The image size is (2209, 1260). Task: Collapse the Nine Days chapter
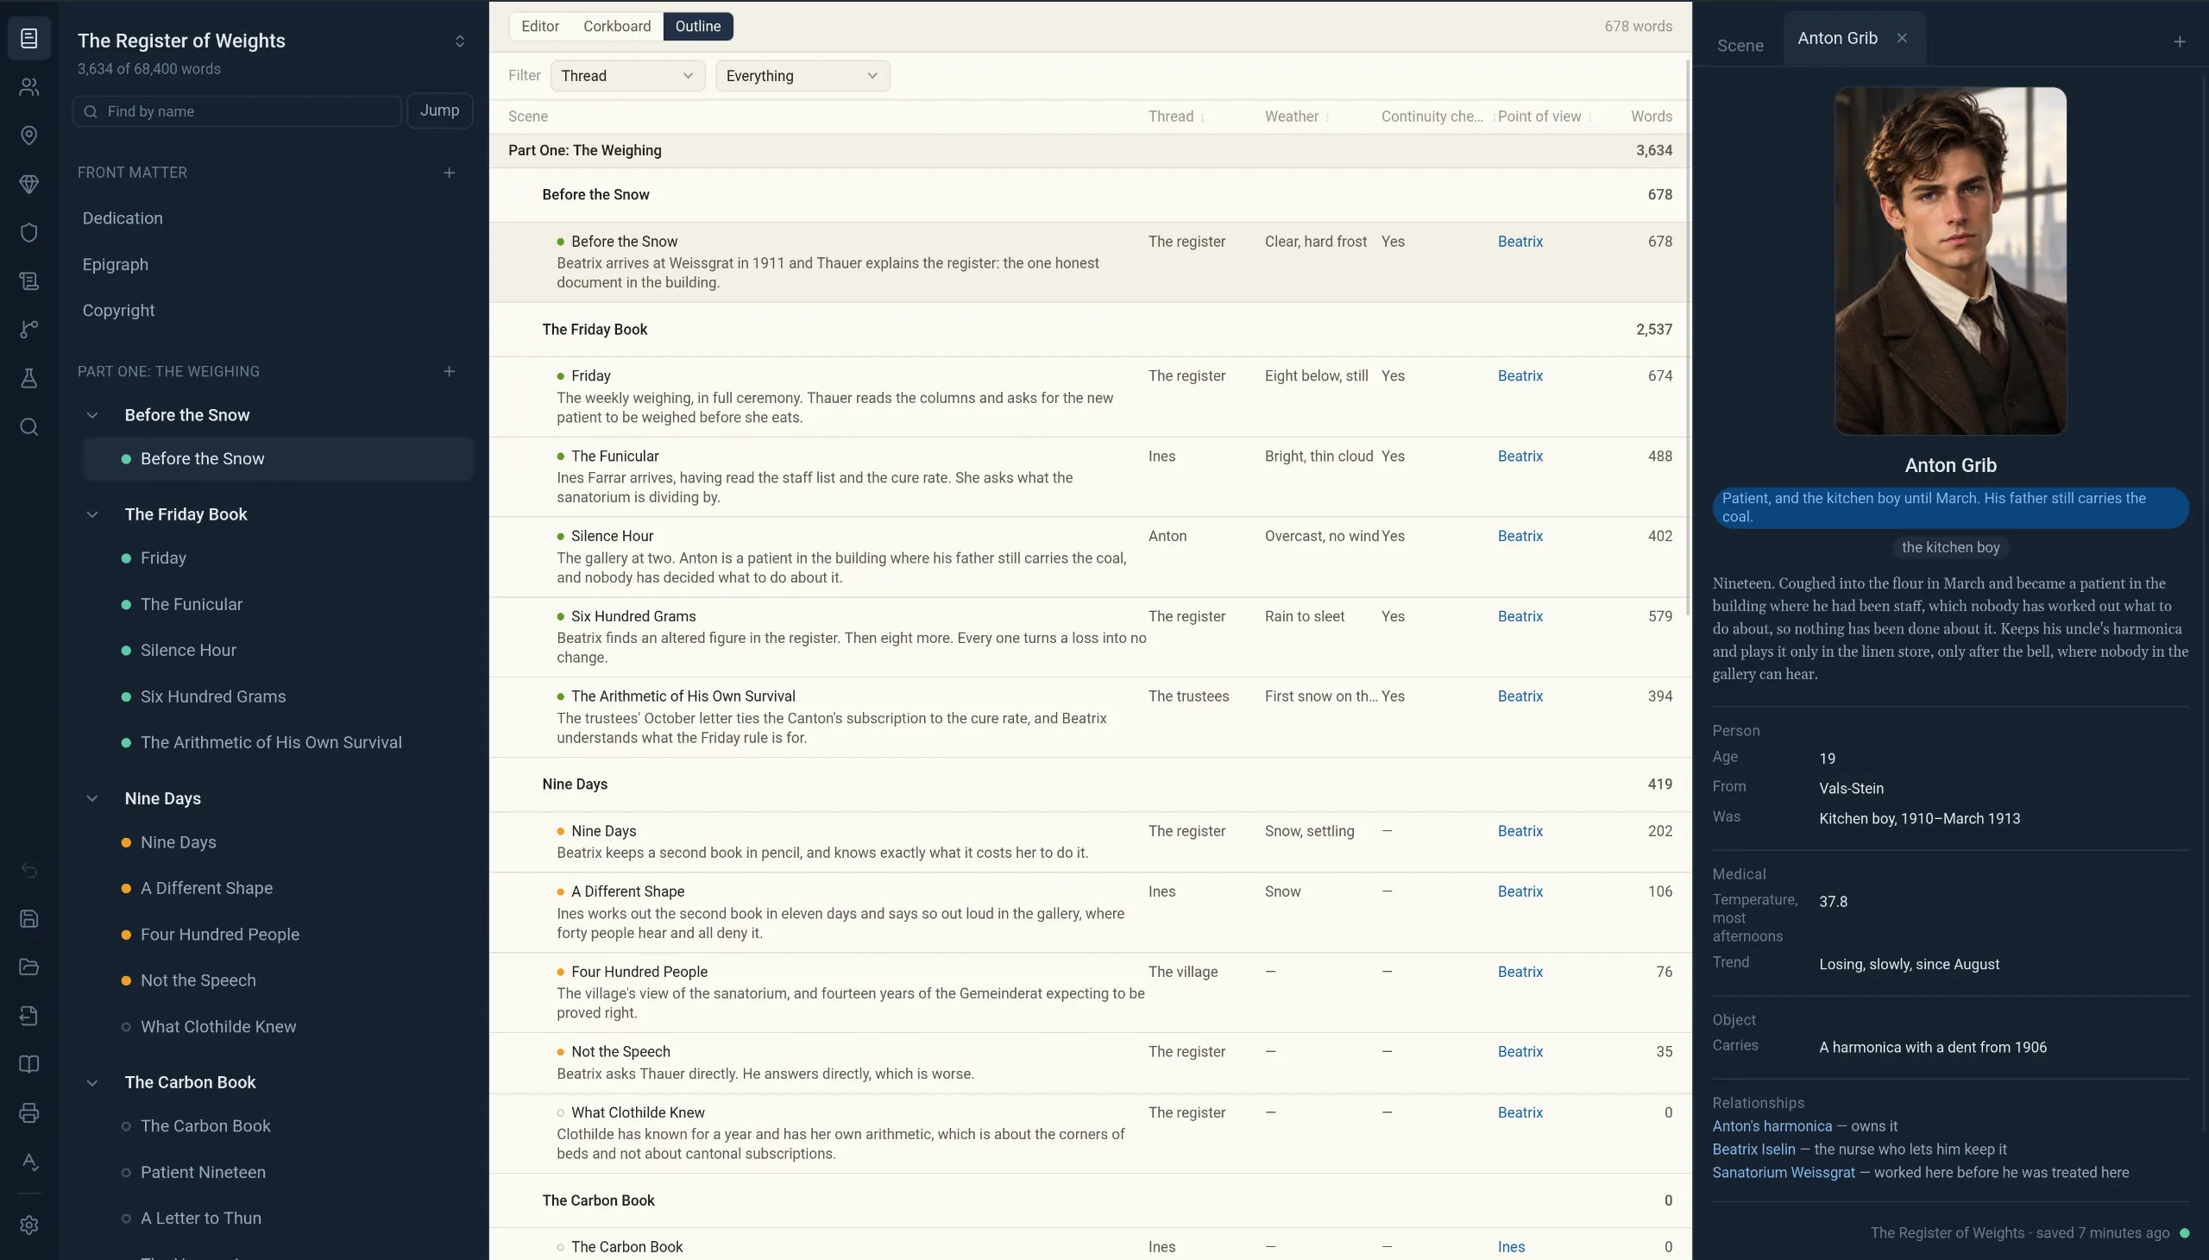click(91, 798)
